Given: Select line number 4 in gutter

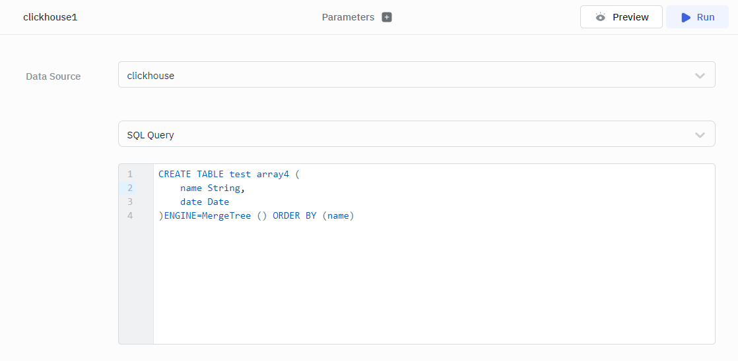Looking at the screenshot, I should (x=130, y=216).
